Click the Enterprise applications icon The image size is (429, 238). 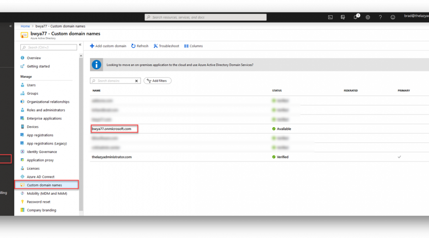click(22, 119)
